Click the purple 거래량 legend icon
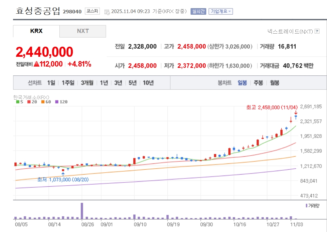327x232 pixels. tap(306, 206)
